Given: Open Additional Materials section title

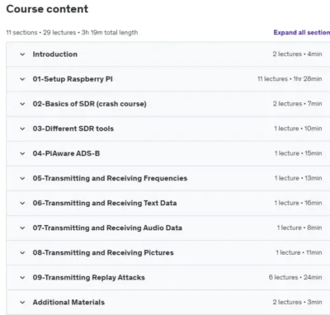Looking at the screenshot, I should click(68, 303).
